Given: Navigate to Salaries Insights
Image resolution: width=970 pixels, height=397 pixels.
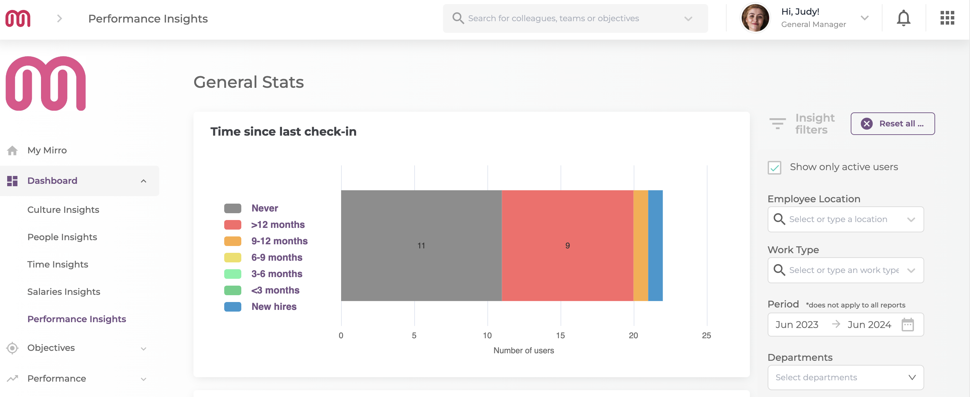Looking at the screenshot, I should [x=63, y=291].
